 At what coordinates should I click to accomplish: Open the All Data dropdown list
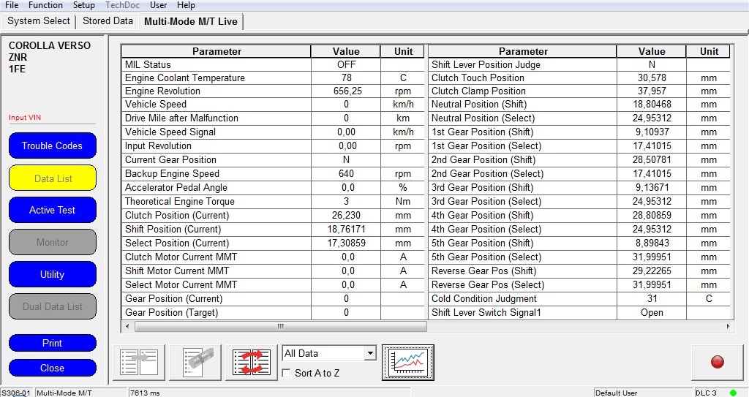click(370, 354)
